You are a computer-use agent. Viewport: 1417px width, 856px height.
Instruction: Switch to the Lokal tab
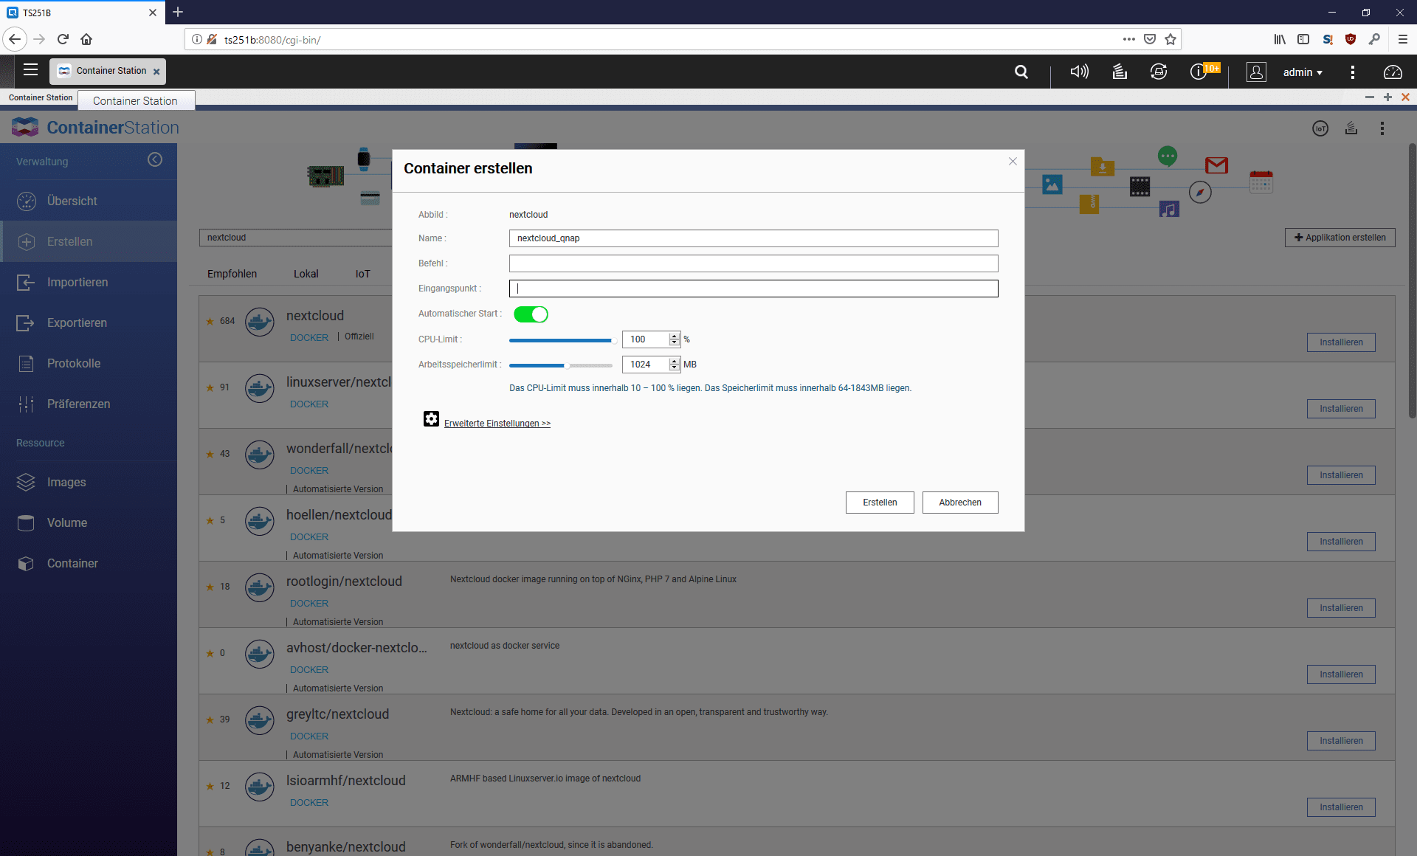306,274
